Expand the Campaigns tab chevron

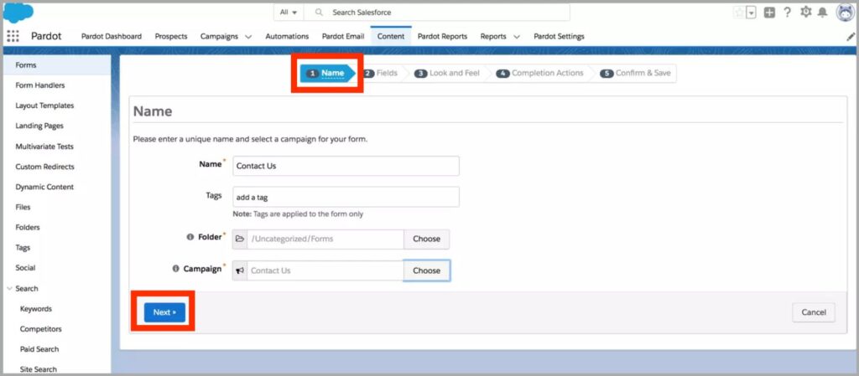click(x=248, y=37)
